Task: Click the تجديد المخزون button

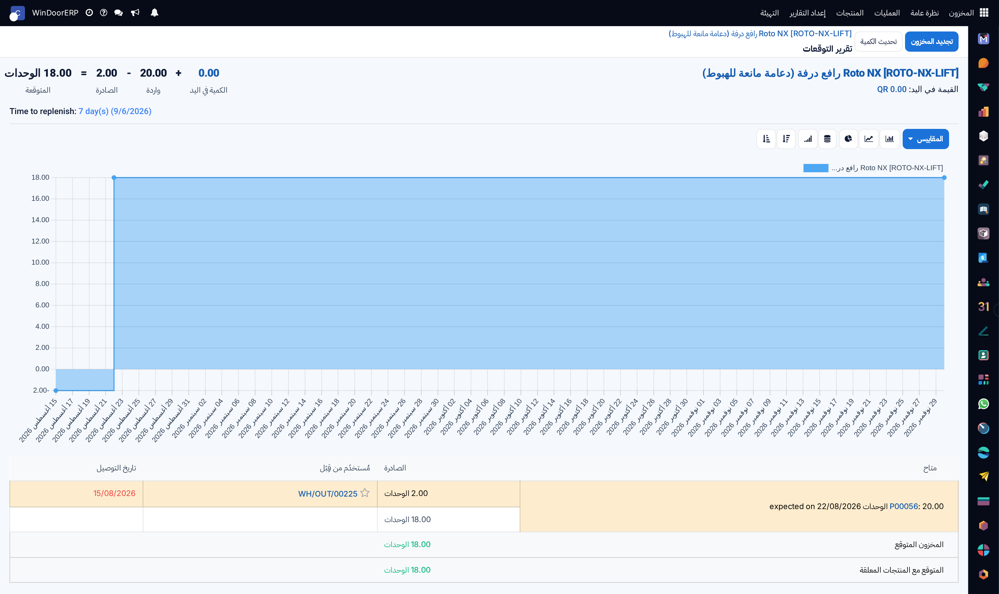Action: pyautogui.click(x=931, y=42)
